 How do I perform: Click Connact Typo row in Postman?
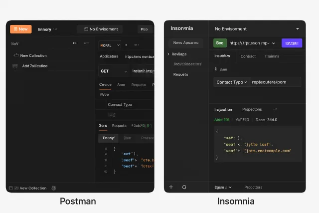(x=120, y=105)
